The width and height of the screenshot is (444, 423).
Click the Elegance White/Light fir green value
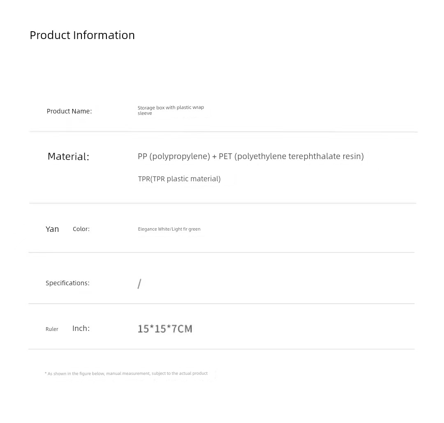click(169, 229)
